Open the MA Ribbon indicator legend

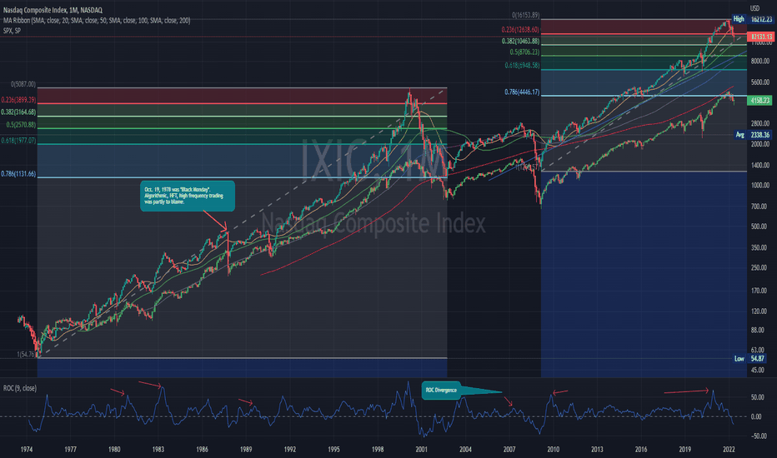(x=97, y=20)
